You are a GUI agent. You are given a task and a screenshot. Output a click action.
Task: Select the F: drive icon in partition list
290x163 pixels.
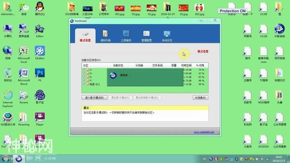pyautogui.click(x=88, y=80)
